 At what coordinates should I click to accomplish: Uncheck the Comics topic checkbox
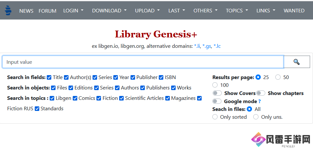tap(75, 98)
